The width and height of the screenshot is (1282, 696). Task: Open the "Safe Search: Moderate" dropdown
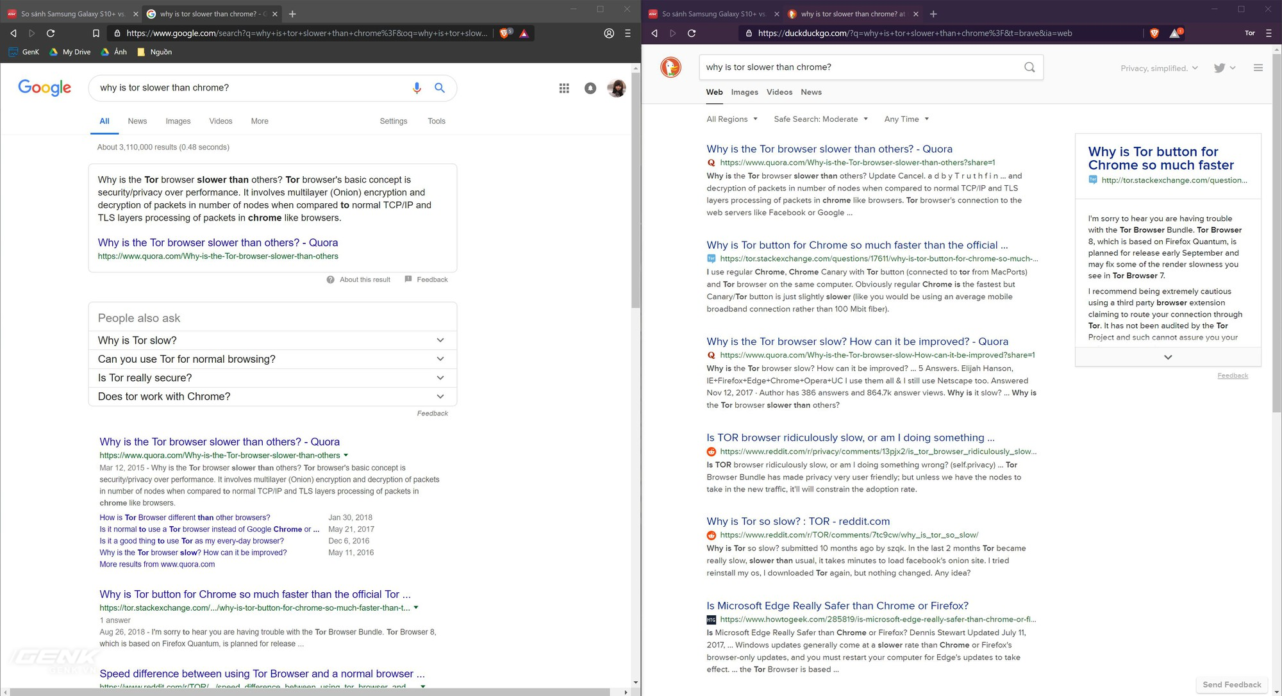(817, 119)
